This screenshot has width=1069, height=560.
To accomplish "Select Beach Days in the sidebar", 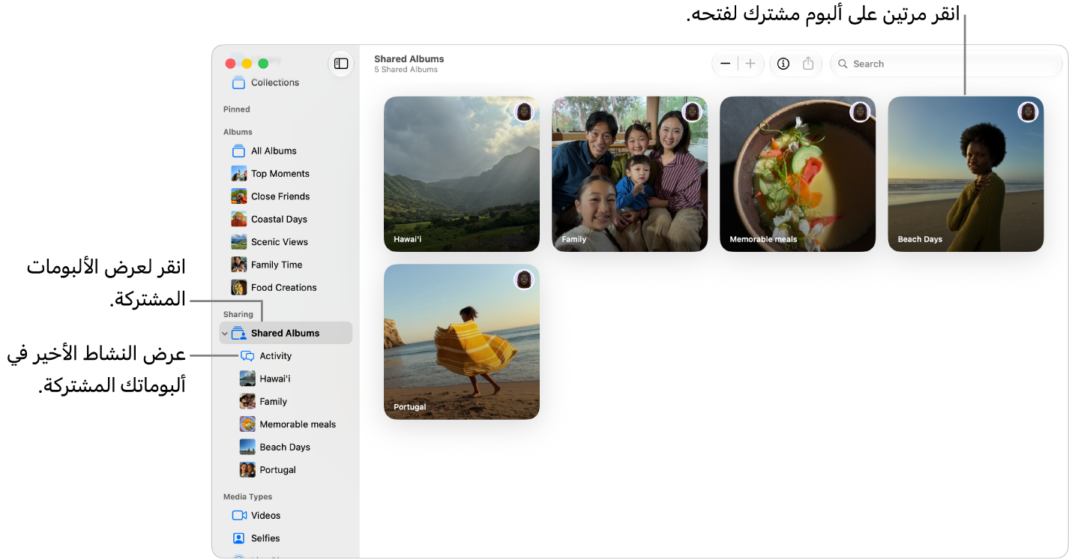I will point(286,447).
